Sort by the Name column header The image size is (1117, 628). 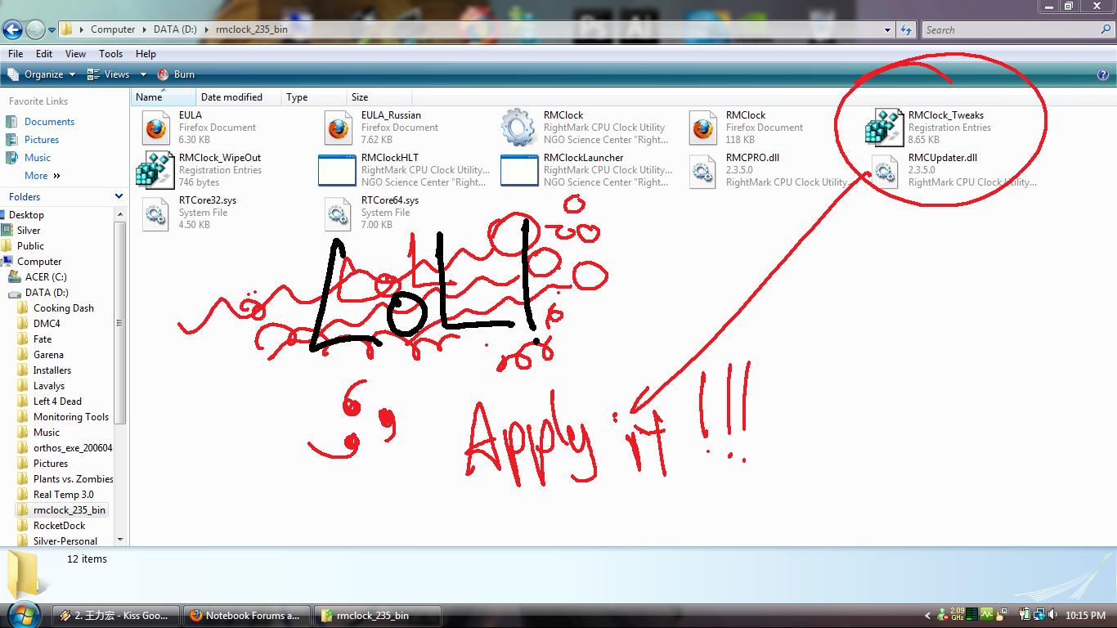click(x=164, y=97)
